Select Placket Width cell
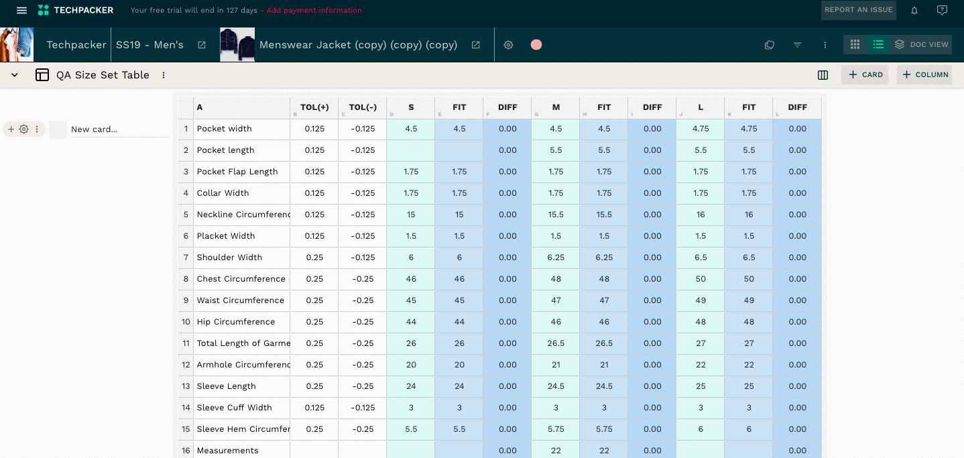The image size is (964, 458). [x=241, y=236]
